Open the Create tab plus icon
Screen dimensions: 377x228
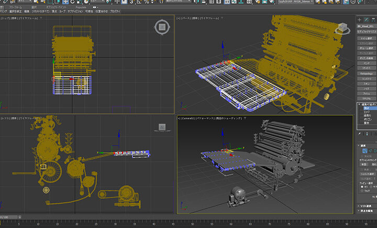pos(359,20)
